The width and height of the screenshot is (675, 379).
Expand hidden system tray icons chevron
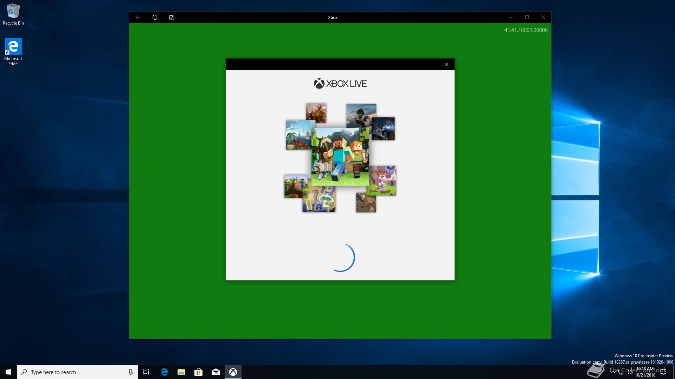click(x=612, y=372)
